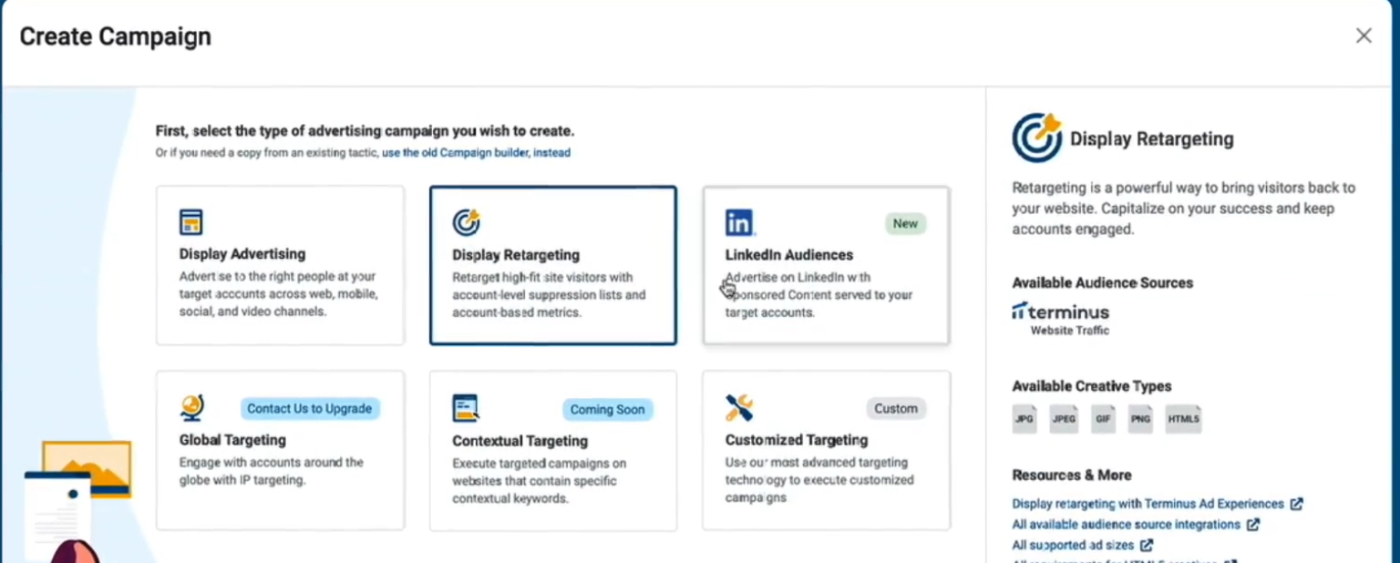Select the JPG creative type icon
This screenshot has width=1400, height=563.
point(1024,419)
